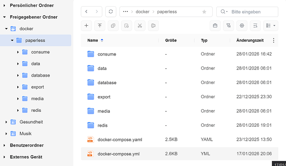Click the refresh folder button
This screenshot has width=286, height=166.
[x=111, y=12]
